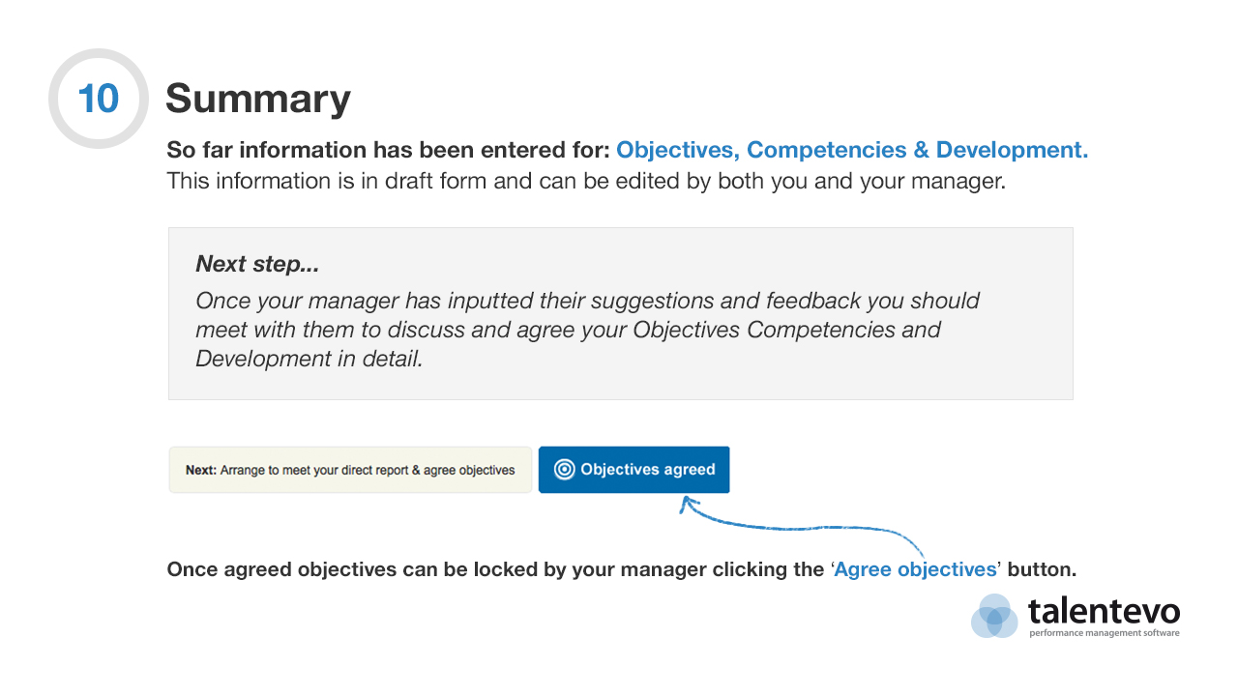
Task: Click the 'Once agreed objectives can be locked' sentence
Action: click(622, 569)
